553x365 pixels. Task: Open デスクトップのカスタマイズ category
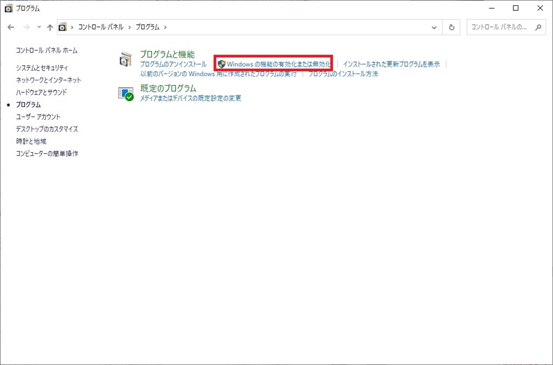(x=47, y=129)
